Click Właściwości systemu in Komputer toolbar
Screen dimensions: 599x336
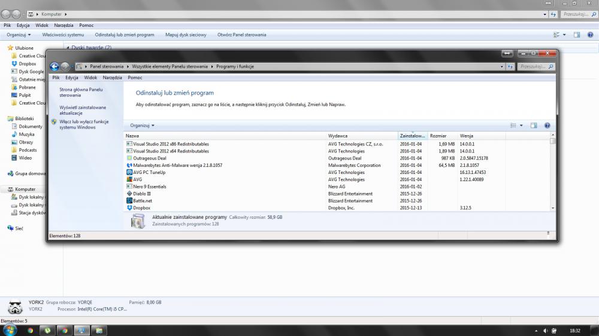(x=63, y=35)
